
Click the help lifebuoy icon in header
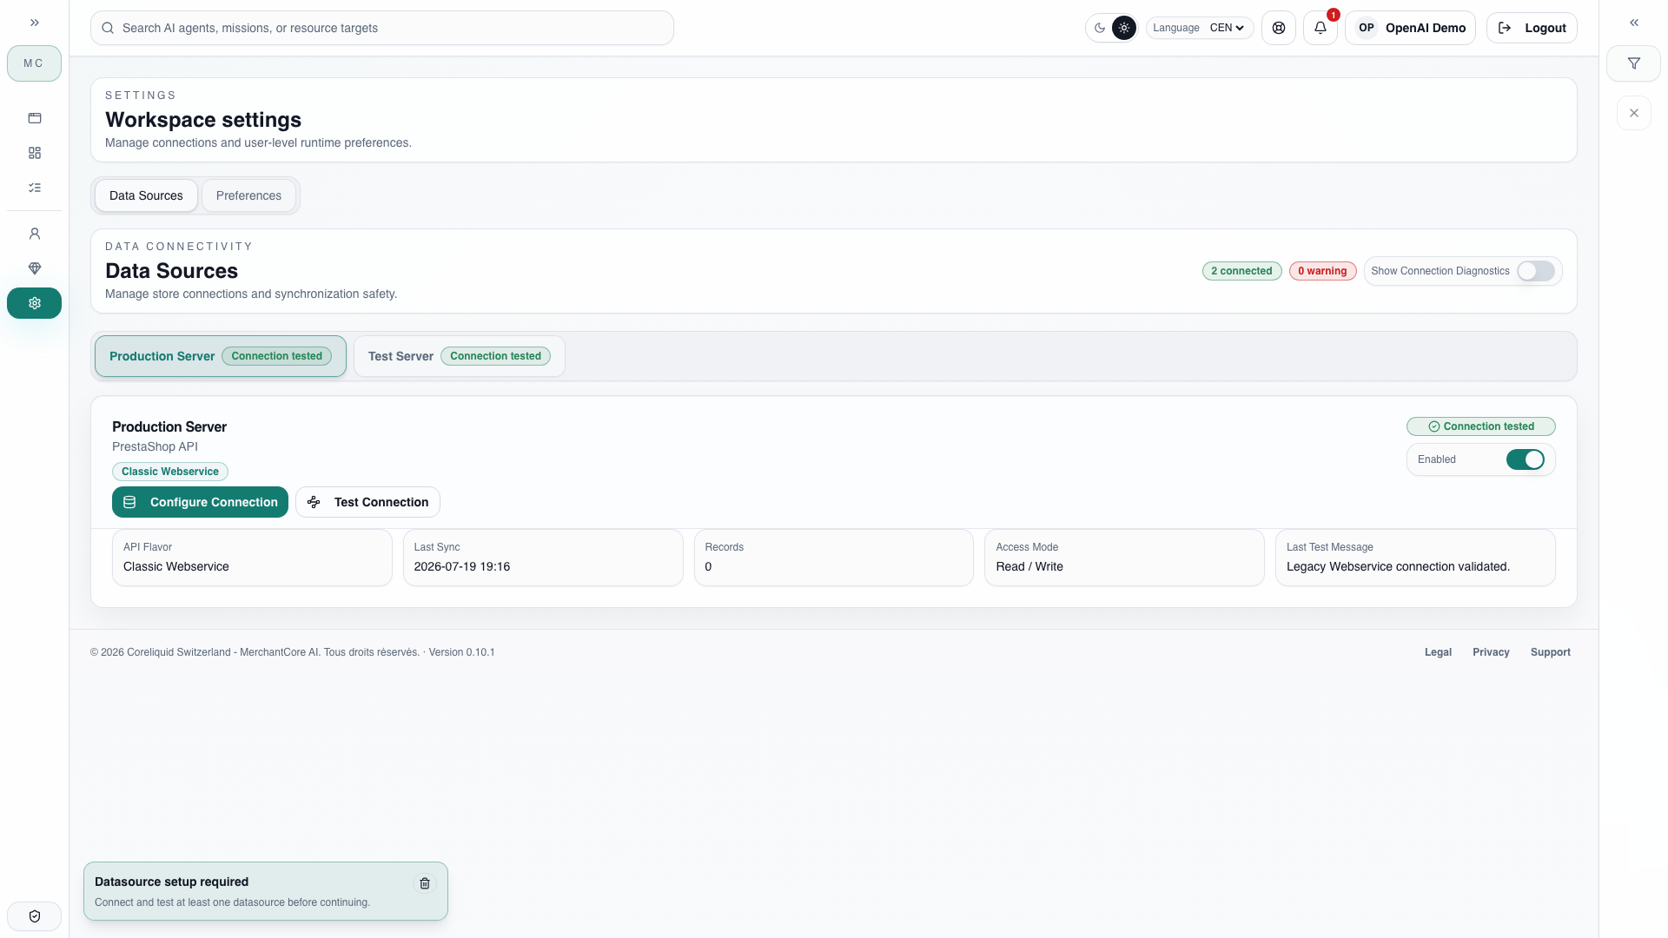pos(1278,28)
